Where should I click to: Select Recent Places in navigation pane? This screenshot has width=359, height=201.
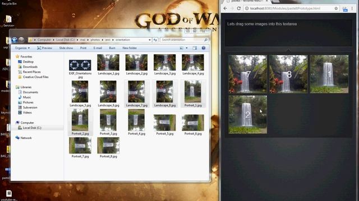pyautogui.click(x=29, y=72)
